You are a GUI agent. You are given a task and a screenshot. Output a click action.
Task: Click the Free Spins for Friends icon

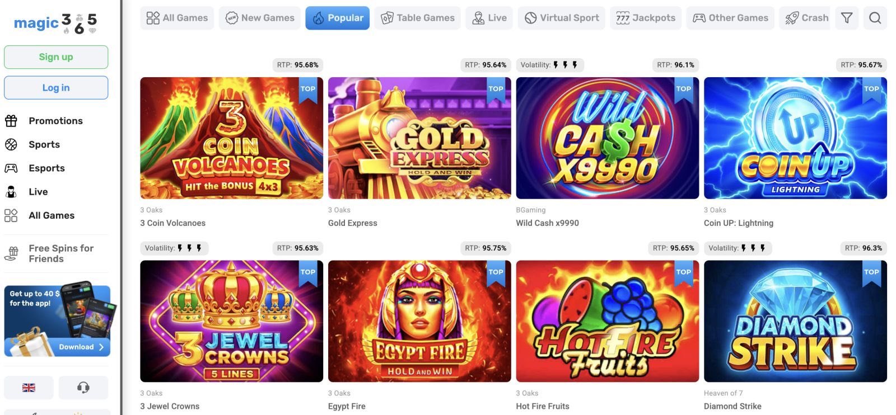11,253
